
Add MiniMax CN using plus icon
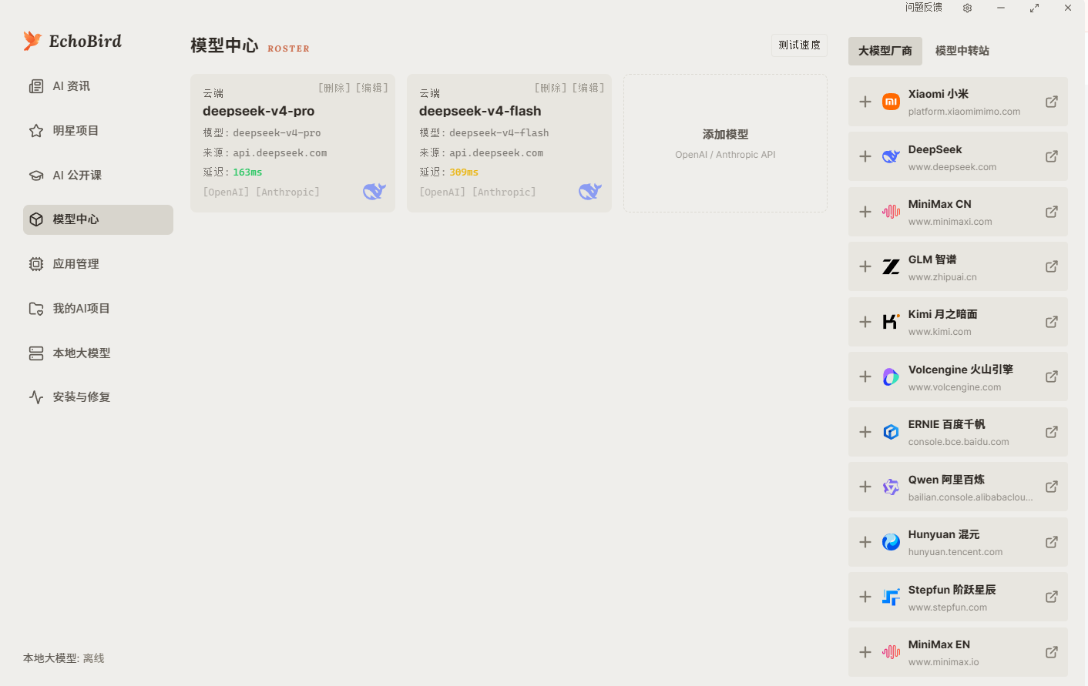(x=865, y=212)
